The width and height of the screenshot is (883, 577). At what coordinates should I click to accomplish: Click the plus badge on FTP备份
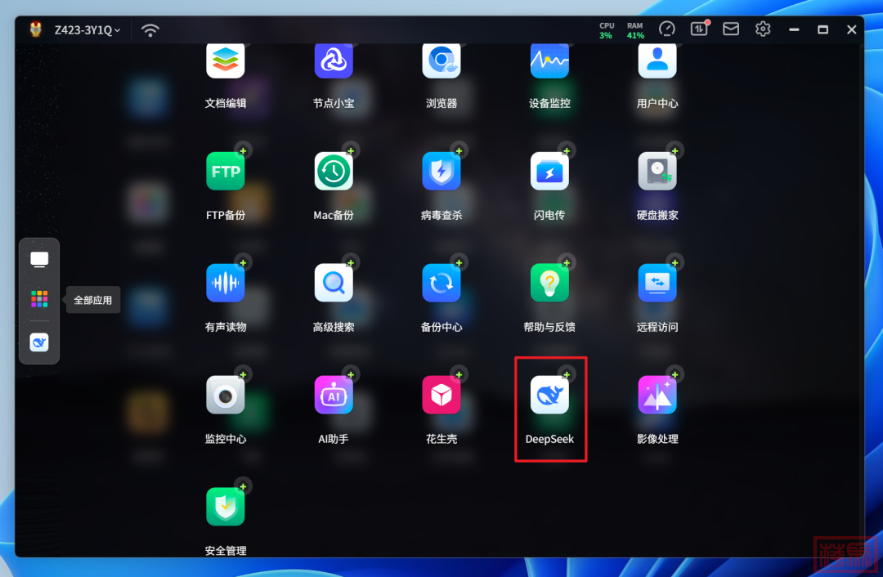244,151
